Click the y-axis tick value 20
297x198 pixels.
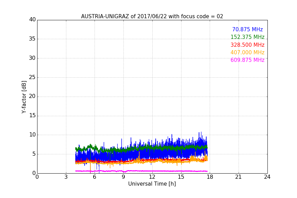pos(32,96)
